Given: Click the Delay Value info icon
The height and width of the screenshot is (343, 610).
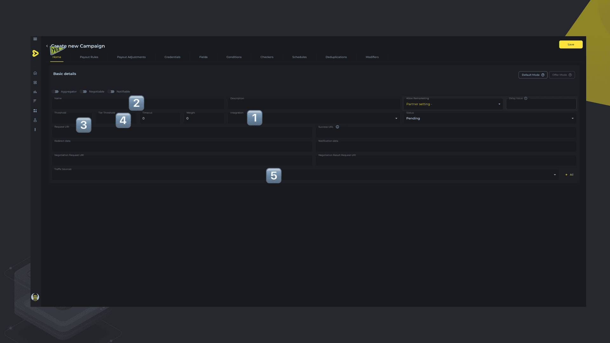Looking at the screenshot, I should click(x=526, y=98).
